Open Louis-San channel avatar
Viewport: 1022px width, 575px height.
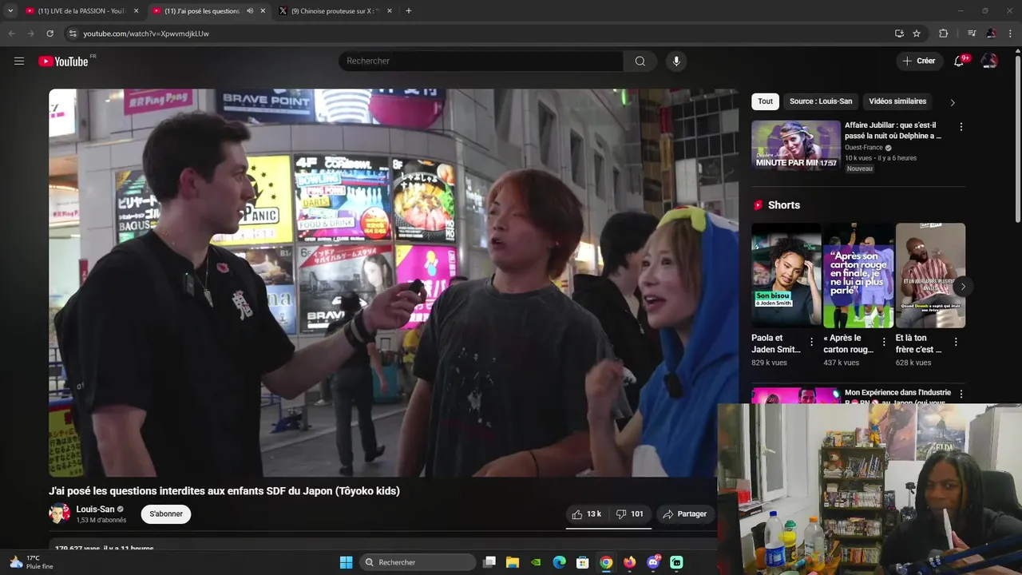coord(59,514)
